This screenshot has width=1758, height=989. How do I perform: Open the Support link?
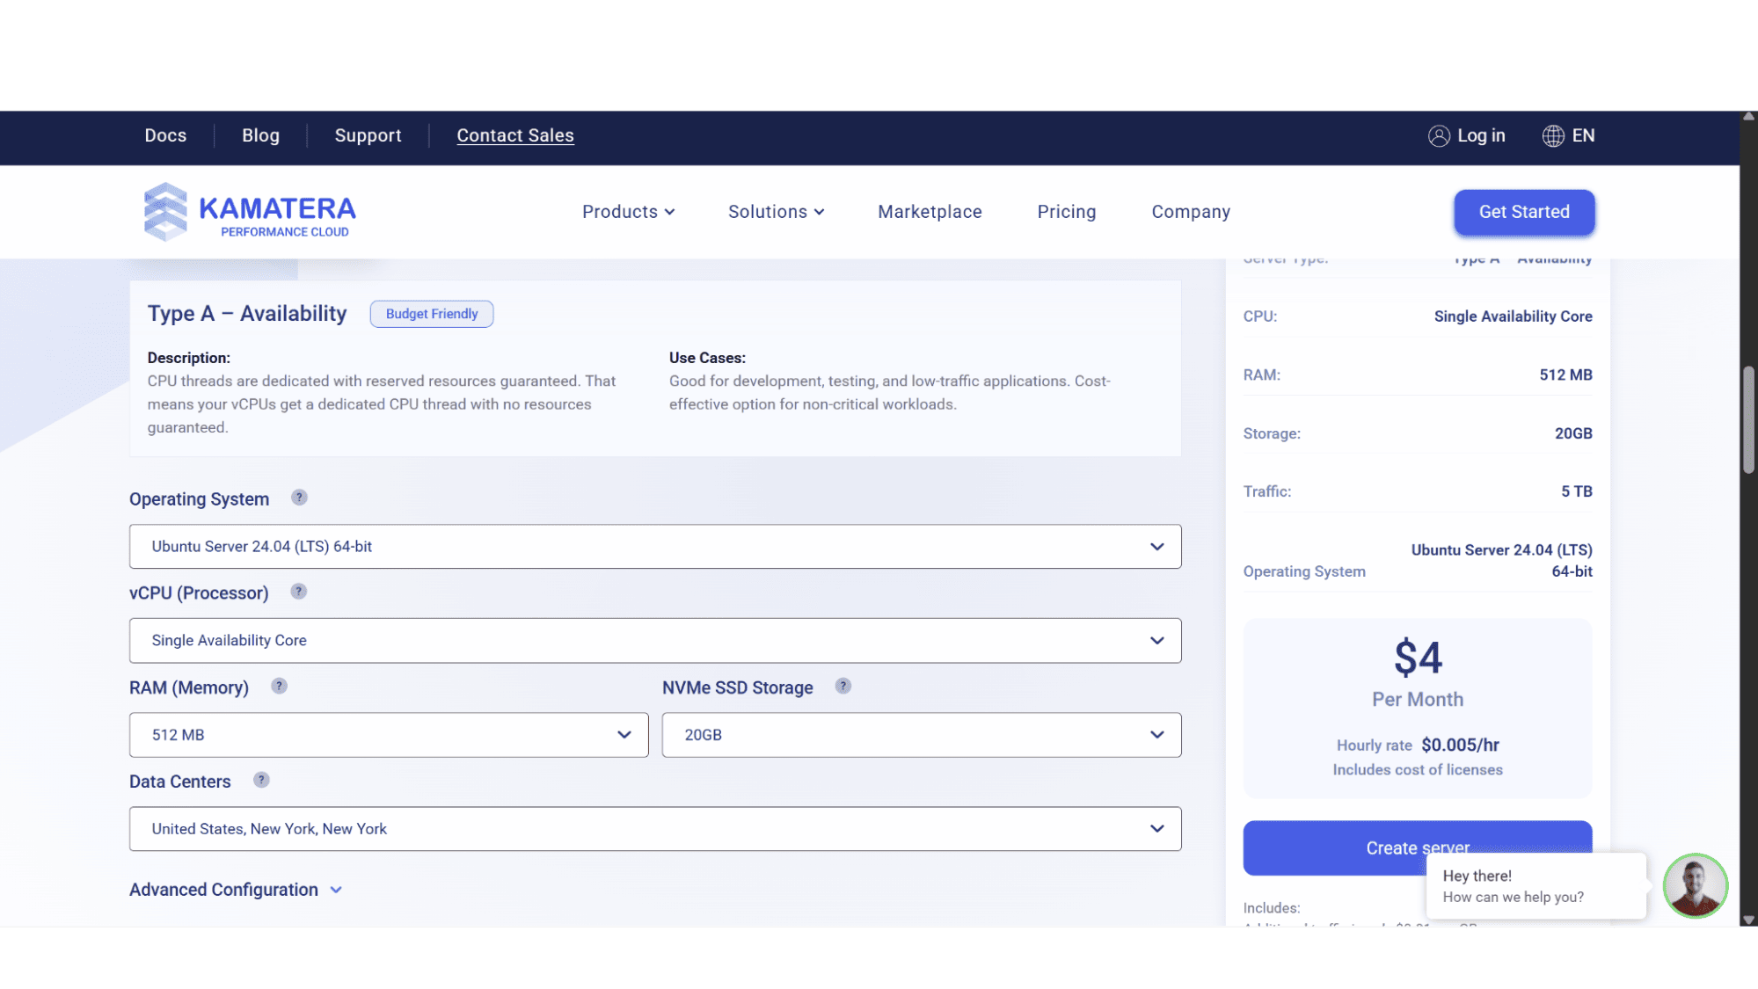368,135
